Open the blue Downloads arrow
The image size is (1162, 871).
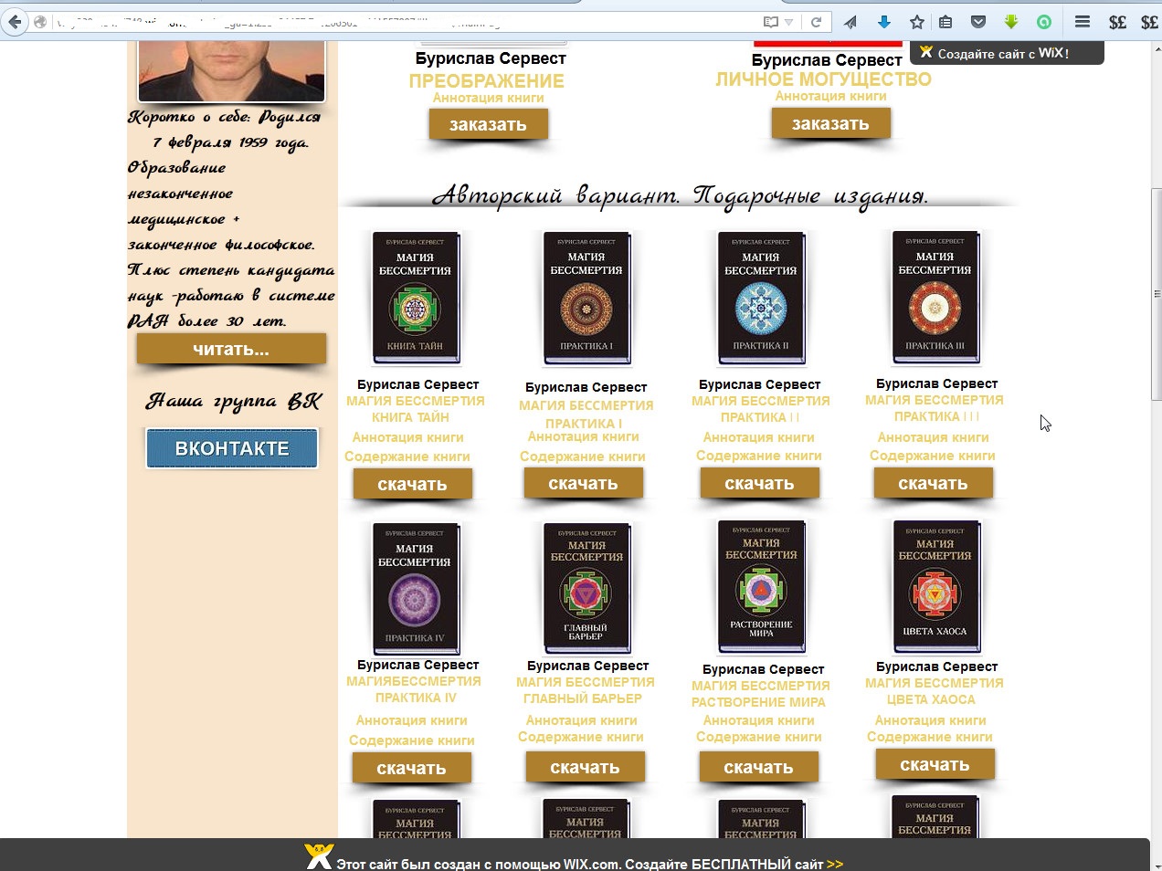[883, 22]
